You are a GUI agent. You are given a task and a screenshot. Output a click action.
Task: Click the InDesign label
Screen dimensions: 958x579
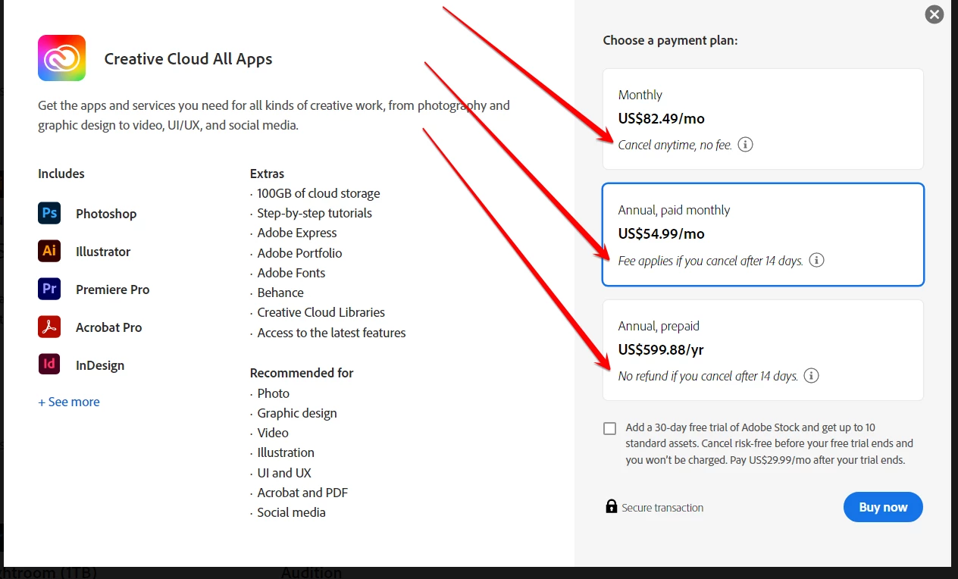click(100, 365)
